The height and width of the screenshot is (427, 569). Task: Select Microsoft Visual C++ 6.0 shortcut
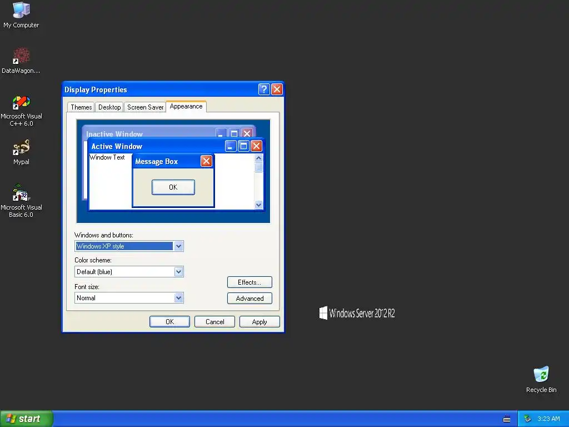click(21, 111)
